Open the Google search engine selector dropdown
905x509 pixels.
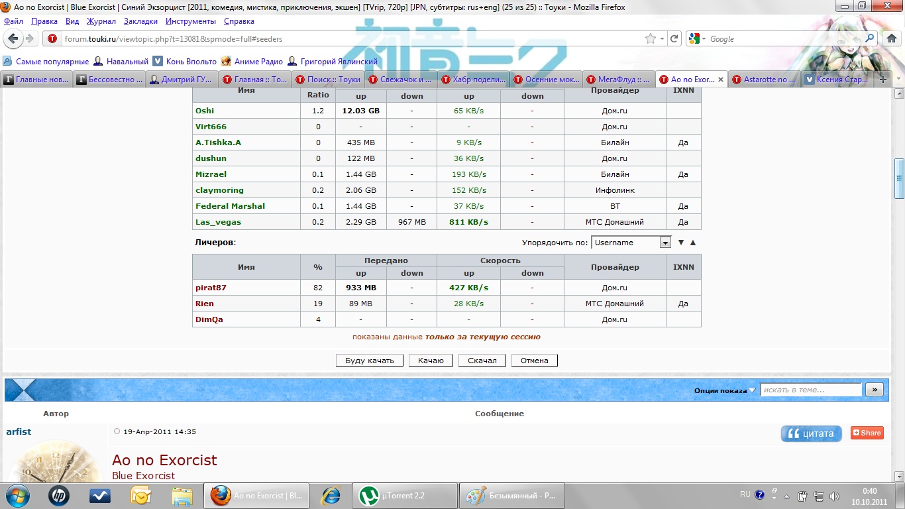tap(698, 39)
